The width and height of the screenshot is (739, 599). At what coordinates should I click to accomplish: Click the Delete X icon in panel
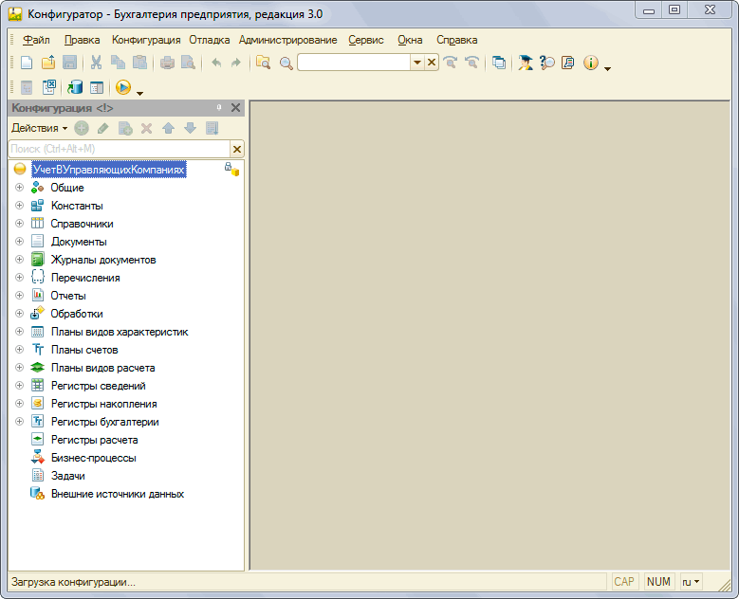coord(147,128)
